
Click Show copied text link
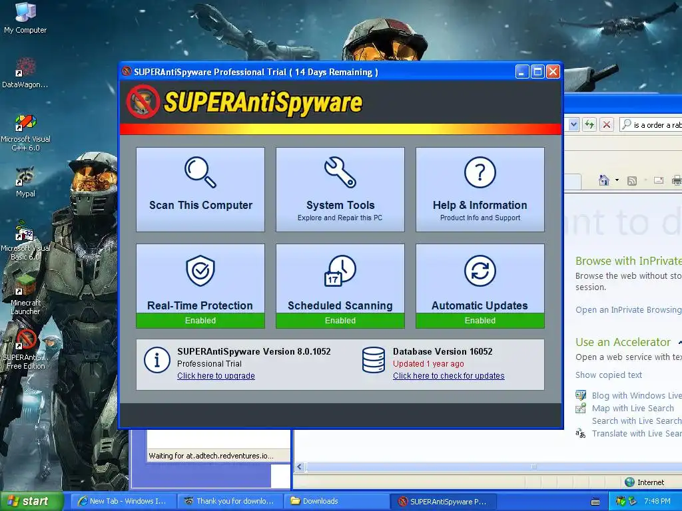(609, 375)
